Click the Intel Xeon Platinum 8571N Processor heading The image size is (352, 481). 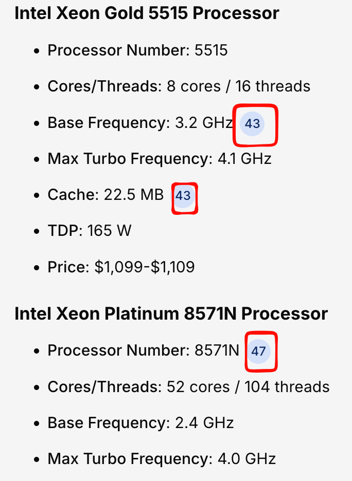(171, 313)
